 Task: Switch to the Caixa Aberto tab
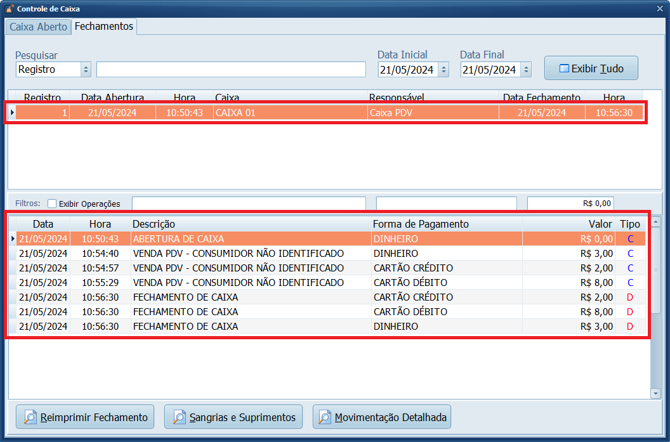(x=38, y=27)
